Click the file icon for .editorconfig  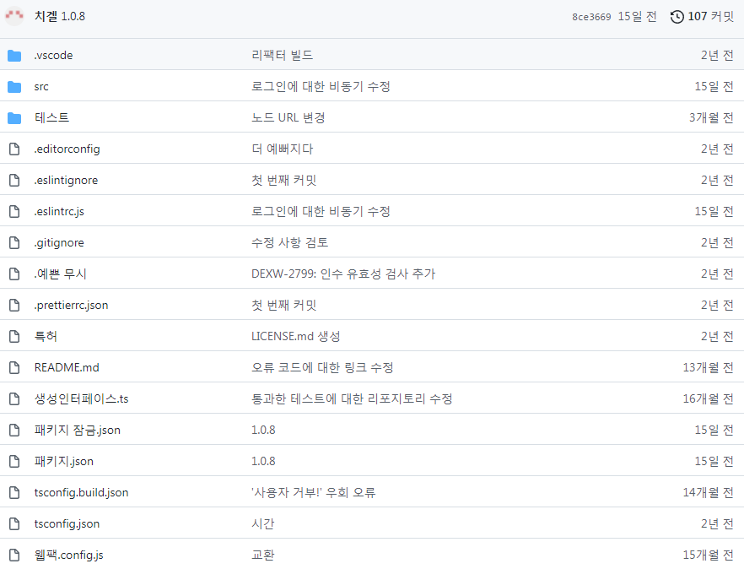click(14, 149)
